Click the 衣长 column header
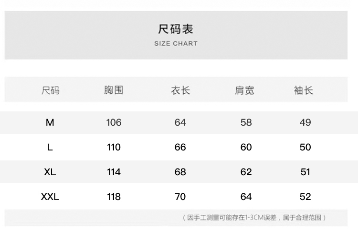Screen dimensions: 358x229 180,90
